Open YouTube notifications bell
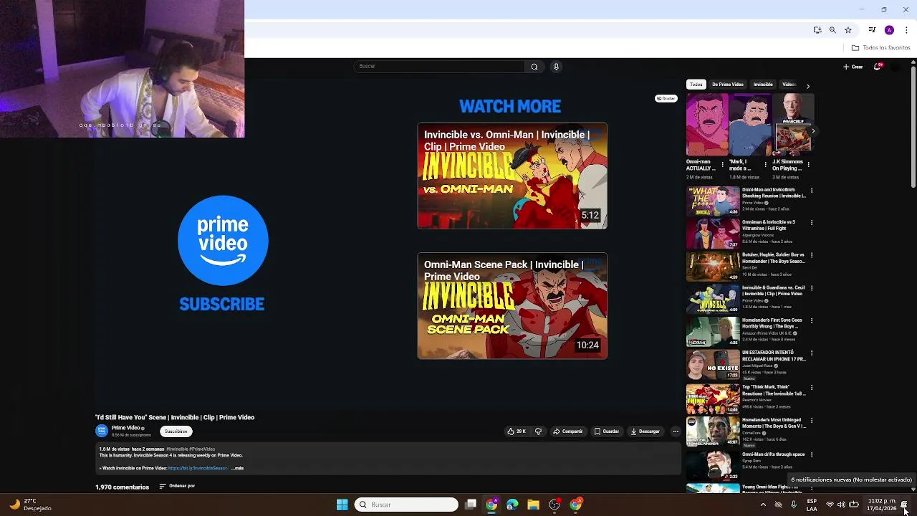The image size is (917, 516). (x=877, y=67)
